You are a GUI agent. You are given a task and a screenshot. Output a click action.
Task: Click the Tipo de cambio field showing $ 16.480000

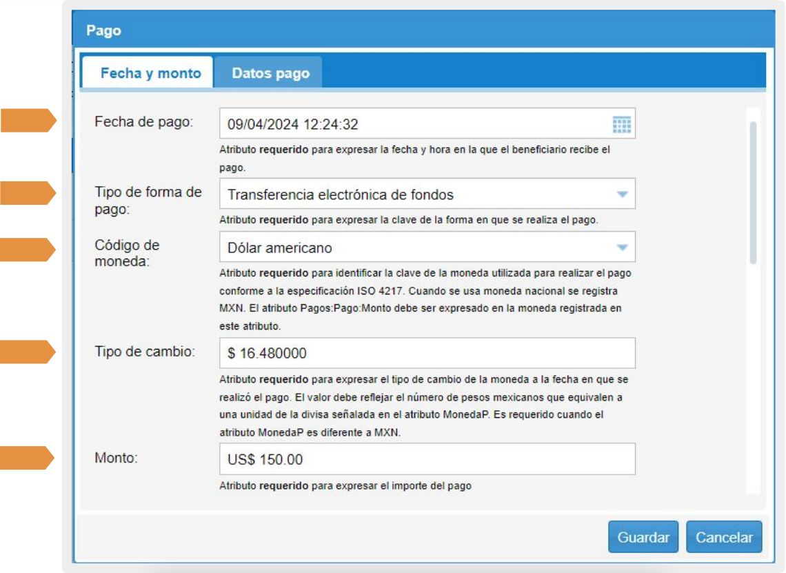tap(426, 354)
